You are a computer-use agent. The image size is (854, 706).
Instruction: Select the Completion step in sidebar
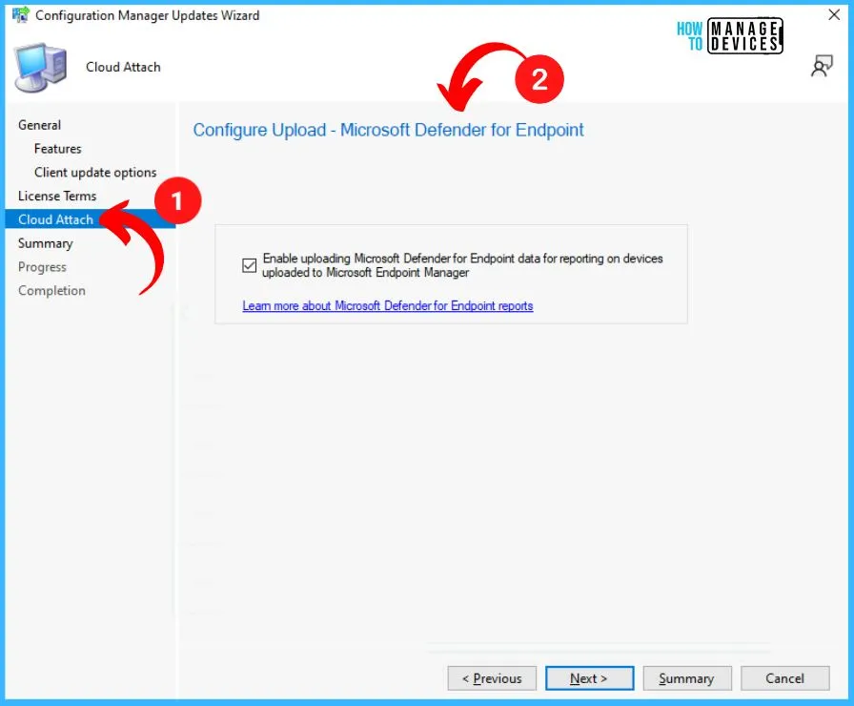[x=51, y=291]
